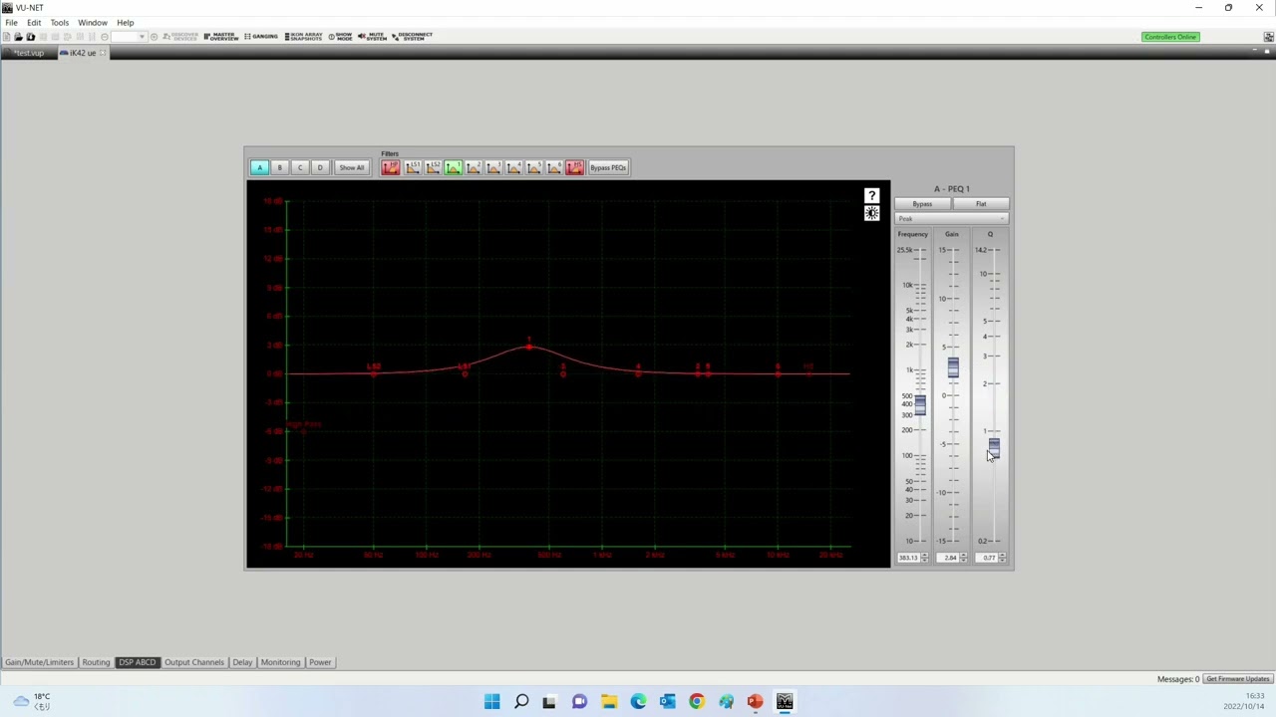Open the Gain/Mute/Limiters tab
This screenshot has height=717, width=1276.
click(39, 662)
